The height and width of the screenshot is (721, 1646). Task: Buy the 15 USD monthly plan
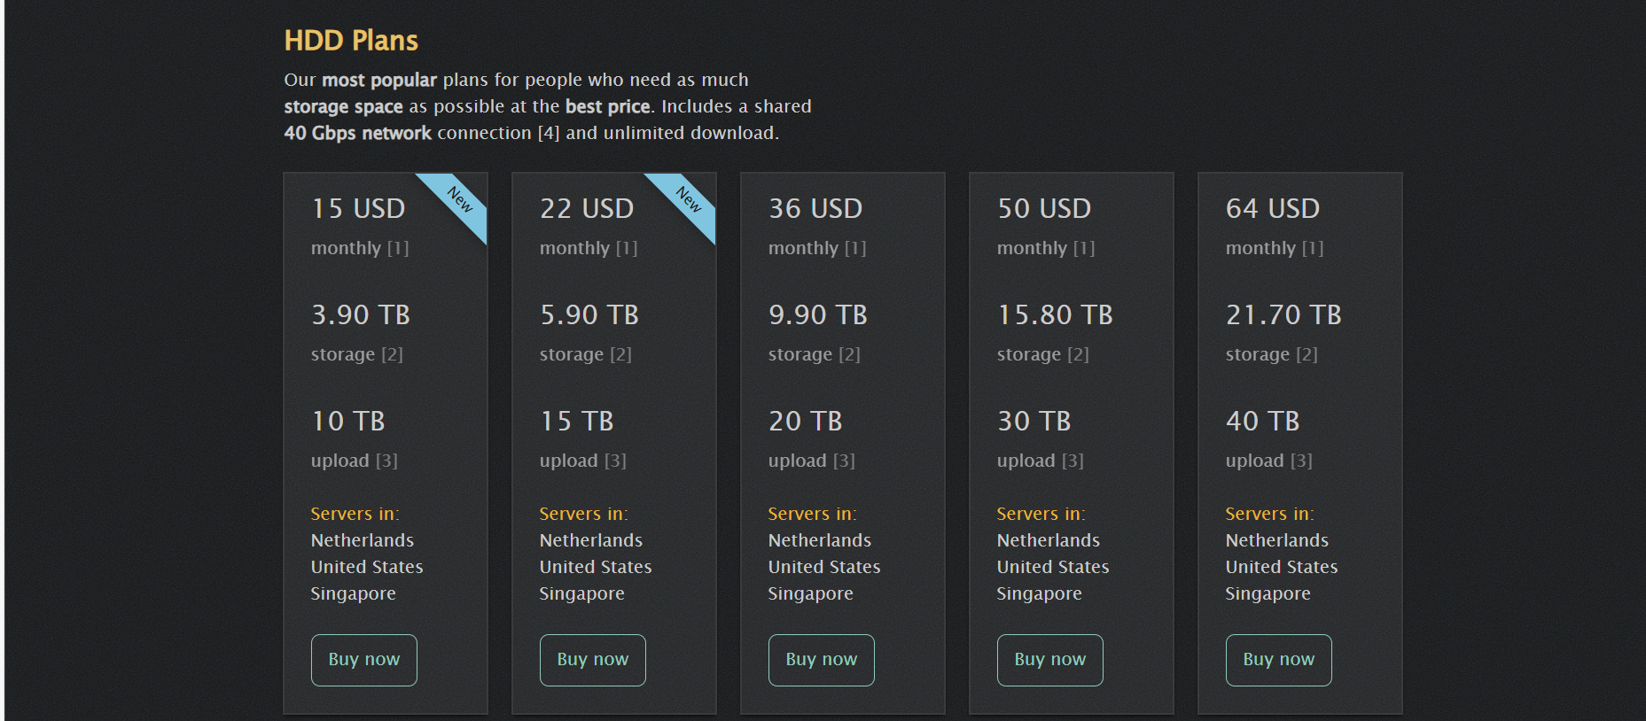(x=363, y=660)
